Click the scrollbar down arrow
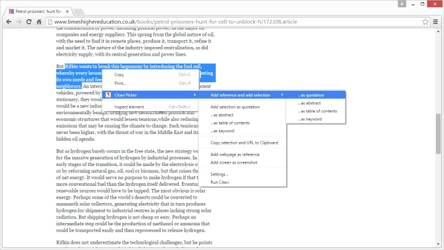The image size is (444, 250). click(x=438, y=244)
